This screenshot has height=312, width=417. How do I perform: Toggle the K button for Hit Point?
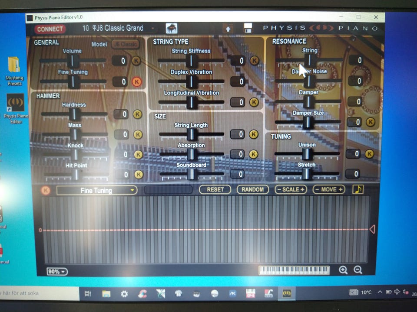coord(139,175)
